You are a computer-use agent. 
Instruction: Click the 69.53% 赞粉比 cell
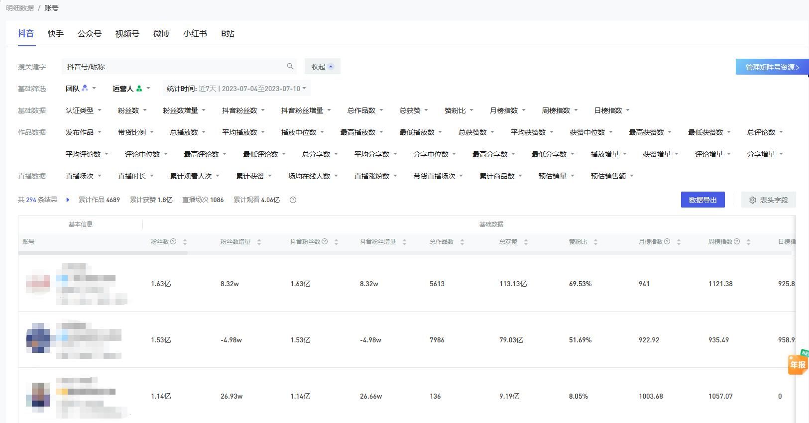580,284
